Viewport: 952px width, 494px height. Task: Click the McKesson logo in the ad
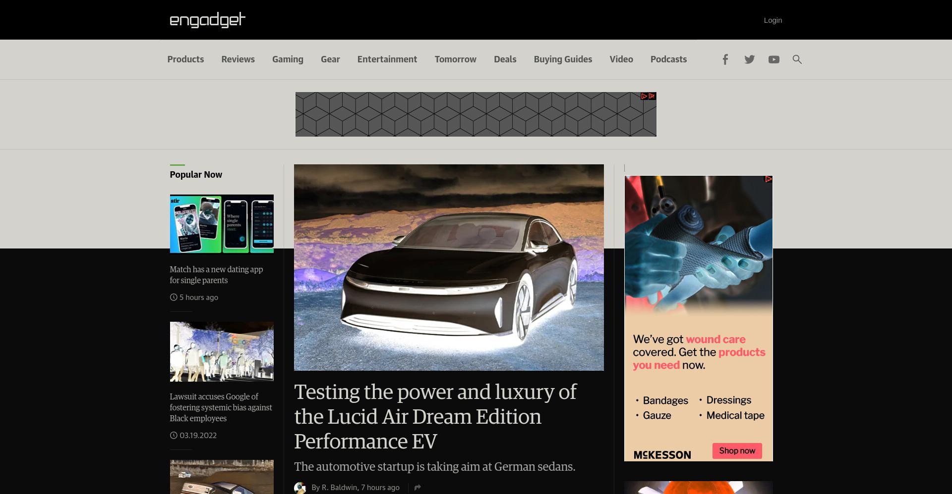tap(662, 455)
